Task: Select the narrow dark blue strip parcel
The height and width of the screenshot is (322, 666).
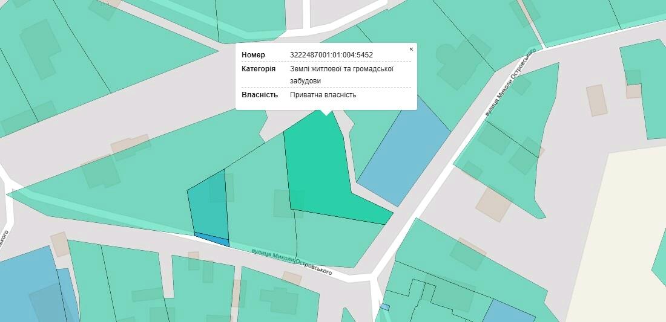Action: (x=212, y=239)
